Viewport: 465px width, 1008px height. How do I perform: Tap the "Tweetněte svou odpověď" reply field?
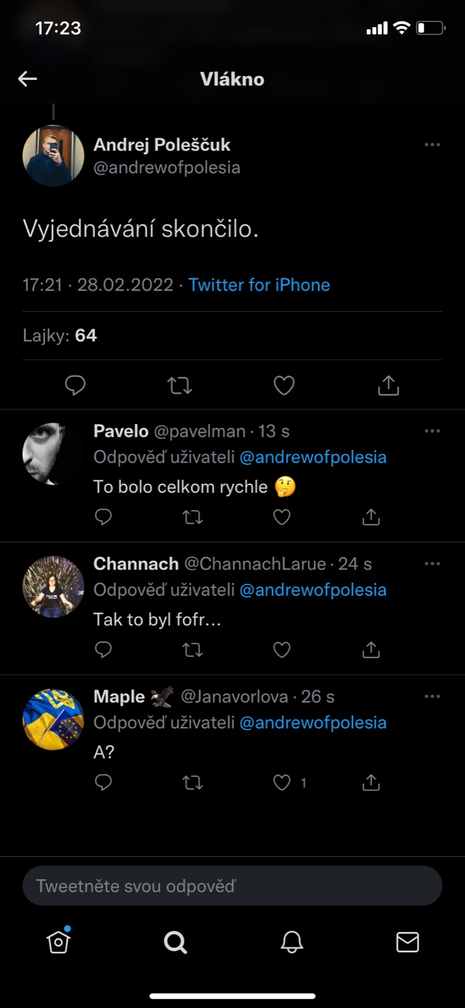(232, 886)
